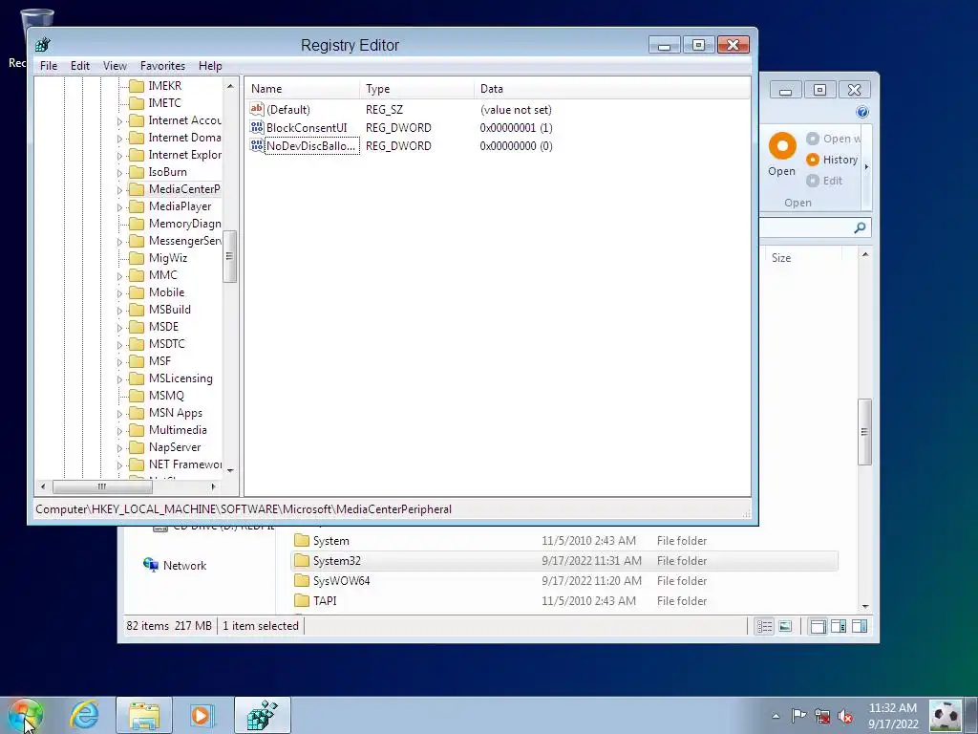Image resolution: width=978 pixels, height=734 pixels.
Task: Select the Multimedia key
Action: point(178,429)
